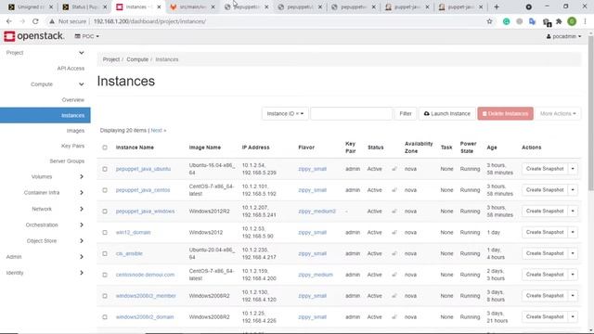Click the page vertical scrollbar thumb
Image resolution: width=594 pixels, height=334 pixels.
590,113
